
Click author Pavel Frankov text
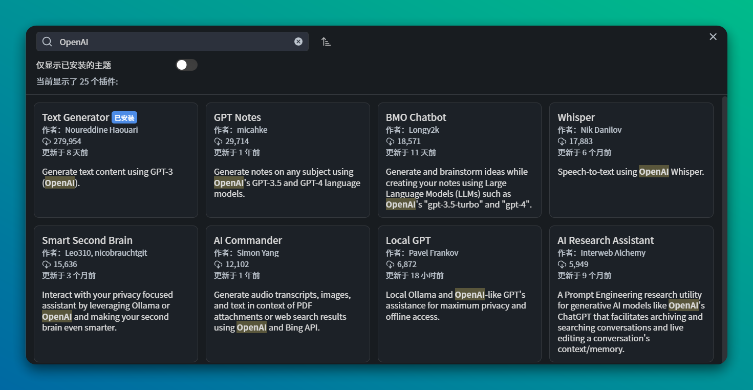[x=434, y=253]
